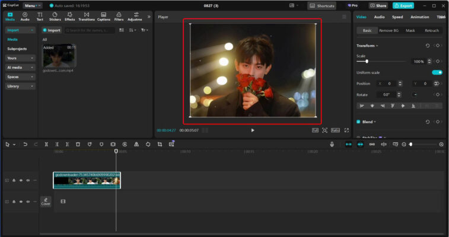The height and width of the screenshot is (237, 449).
Task: Expand the Spaces section
Action: 20,77
